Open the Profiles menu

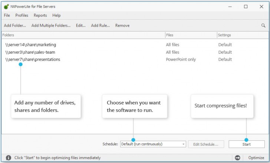pyautogui.click(x=22, y=15)
